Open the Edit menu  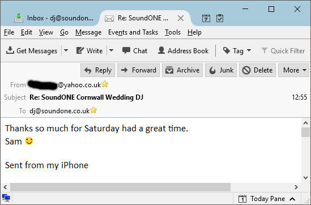tap(27, 32)
